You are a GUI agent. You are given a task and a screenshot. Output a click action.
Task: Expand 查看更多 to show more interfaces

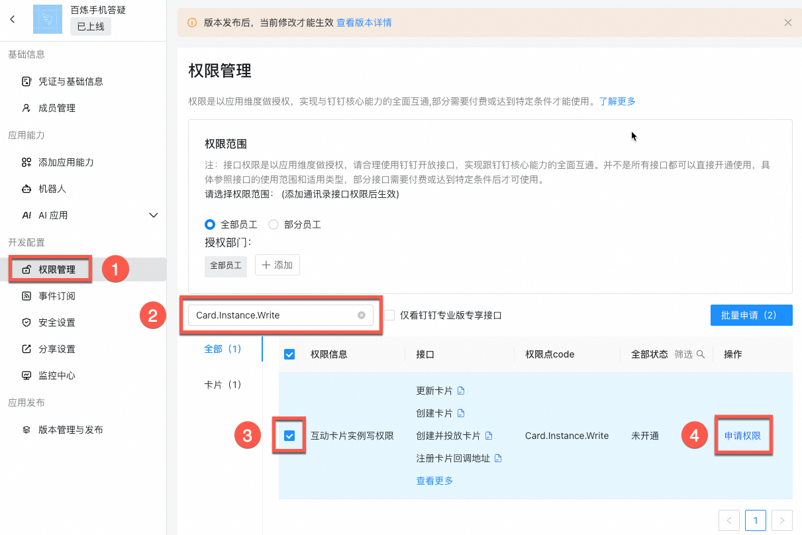434,480
